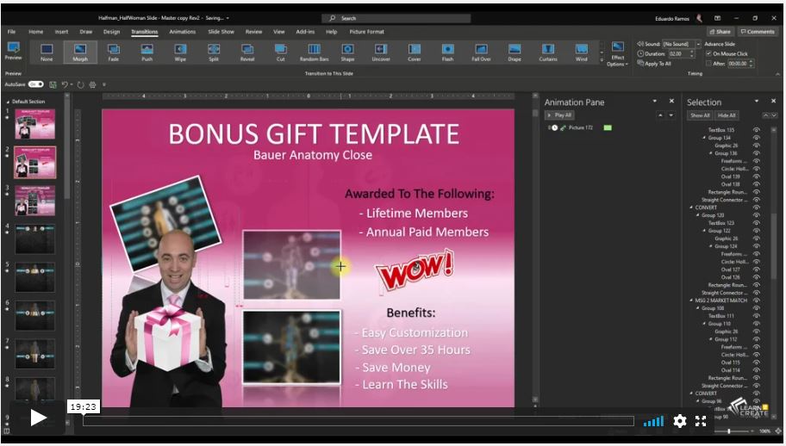Hide TextBox 135 with its eye icon
Screen dimensions: 786x446
pyautogui.click(x=756, y=130)
